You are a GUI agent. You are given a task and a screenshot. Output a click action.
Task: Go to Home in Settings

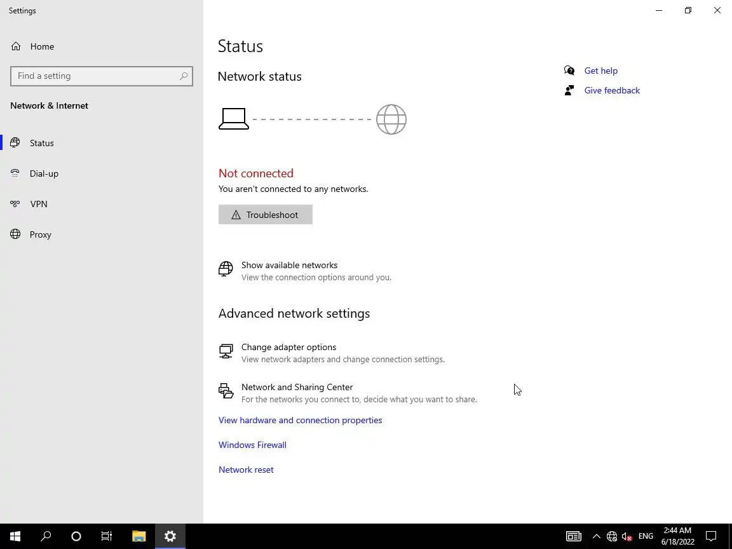[42, 46]
